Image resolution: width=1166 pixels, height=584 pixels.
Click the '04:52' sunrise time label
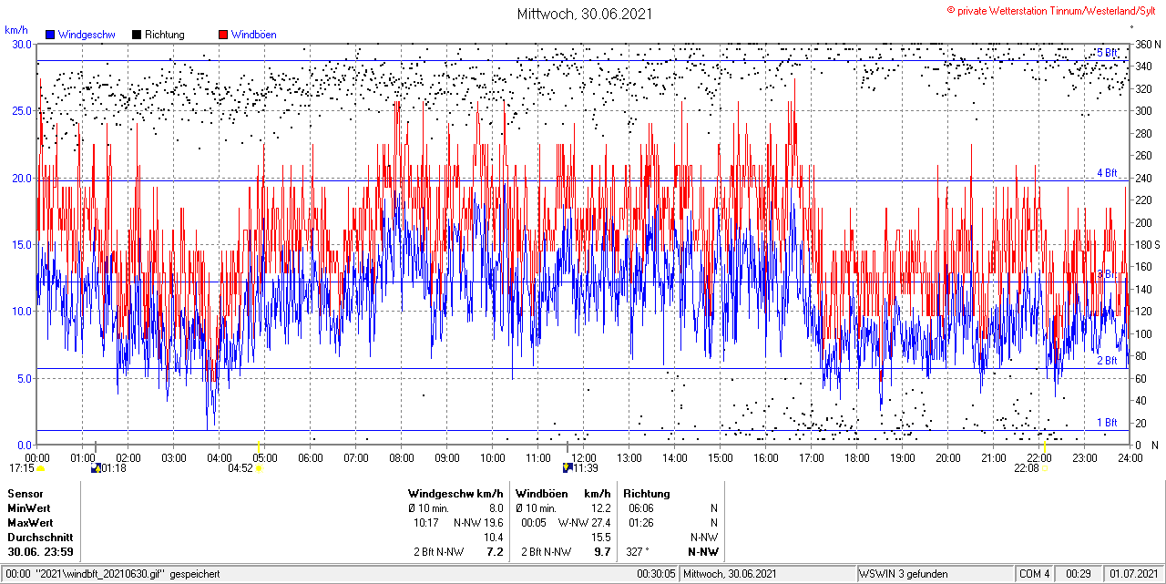pos(240,468)
